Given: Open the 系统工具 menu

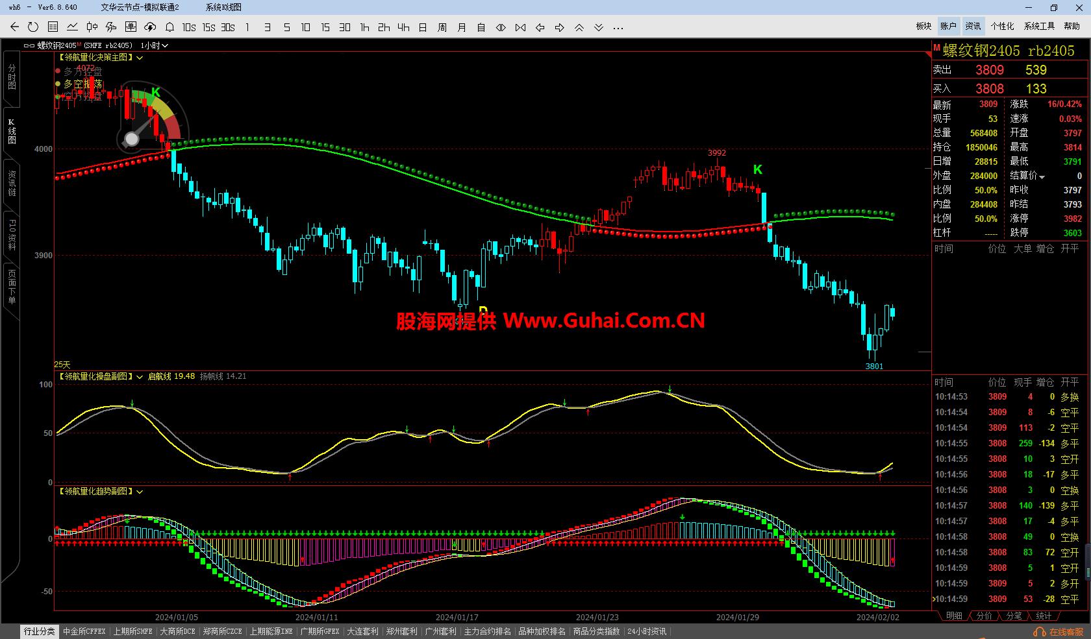Looking at the screenshot, I should click(1039, 26).
